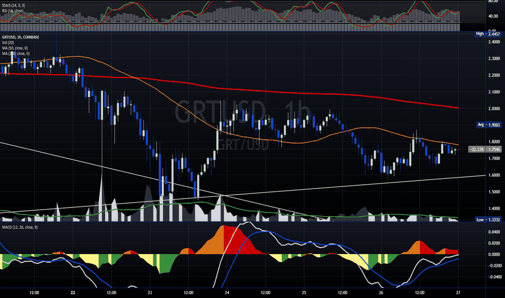Click the 2.1000 price axis value
This screenshot has width=505, height=298.
(494, 92)
